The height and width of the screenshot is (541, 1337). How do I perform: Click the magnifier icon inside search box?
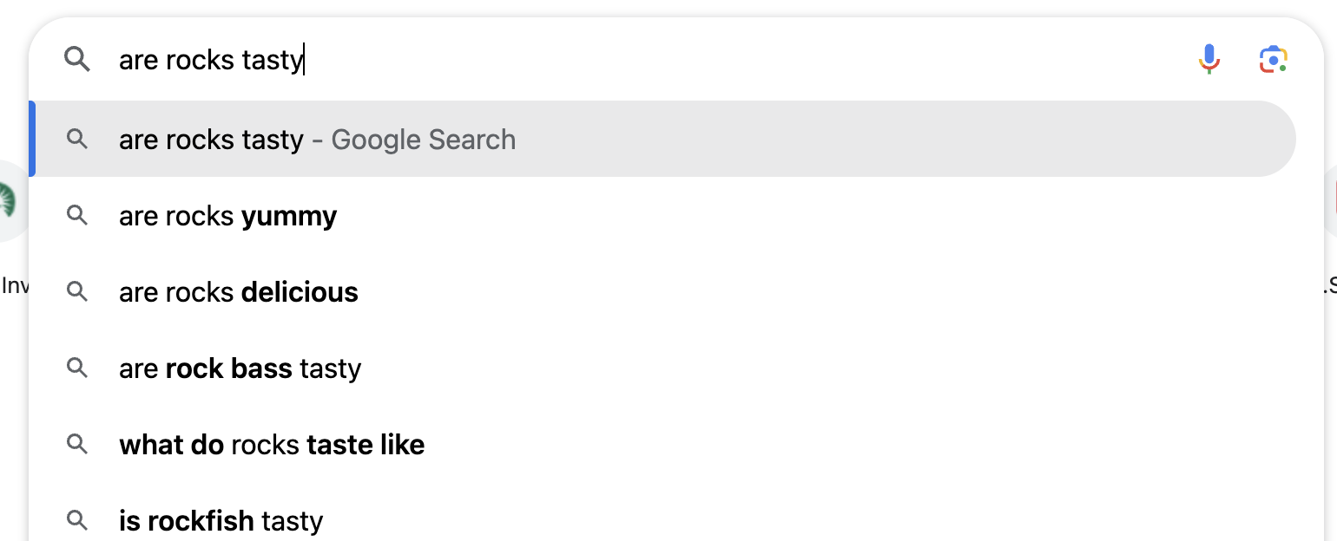[77, 59]
